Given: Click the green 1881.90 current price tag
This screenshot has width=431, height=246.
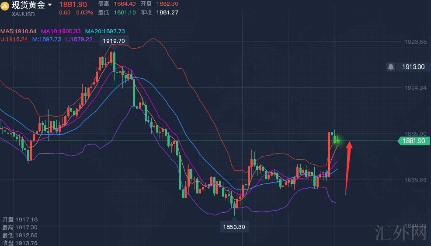Looking at the screenshot, I should [412, 141].
